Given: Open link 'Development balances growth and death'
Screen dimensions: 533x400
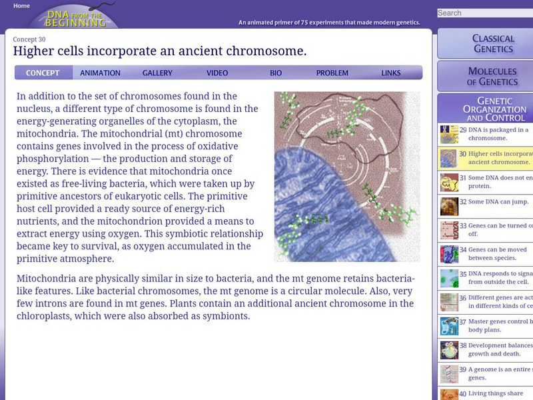Looking at the screenshot, I should click(500, 349).
